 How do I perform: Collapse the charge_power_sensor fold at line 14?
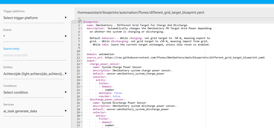pos(82,64)
